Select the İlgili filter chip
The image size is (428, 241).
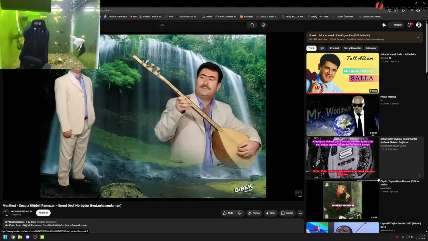click(x=322, y=48)
